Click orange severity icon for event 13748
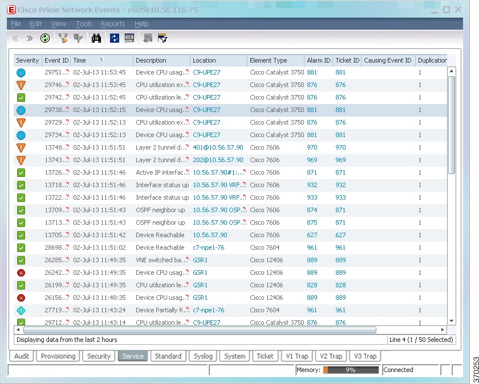Viewport: 479px width, 384px height. click(21, 147)
